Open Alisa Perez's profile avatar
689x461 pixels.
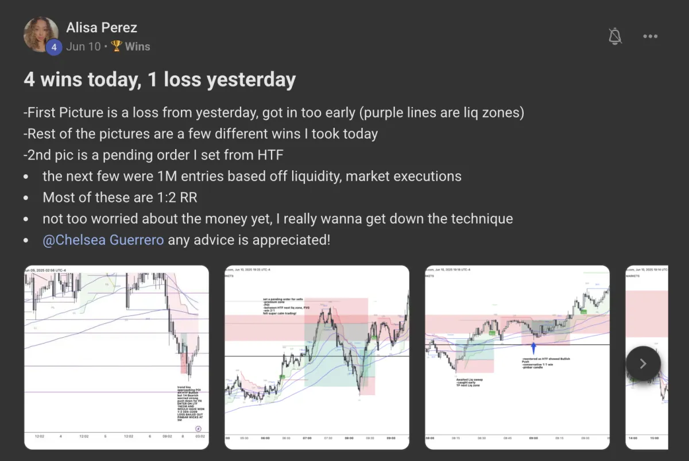point(41,34)
